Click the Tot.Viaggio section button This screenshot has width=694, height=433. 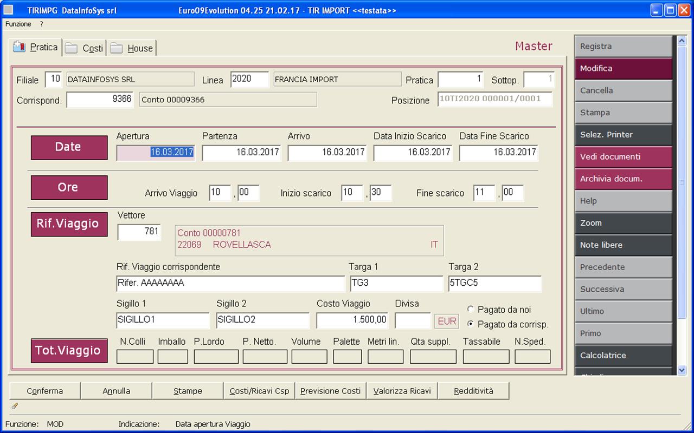(69, 351)
